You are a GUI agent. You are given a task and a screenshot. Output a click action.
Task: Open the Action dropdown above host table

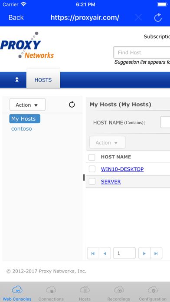coord(108,142)
